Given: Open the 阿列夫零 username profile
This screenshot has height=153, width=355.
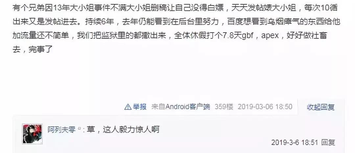Looking at the screenshot, I should (62, 130).
